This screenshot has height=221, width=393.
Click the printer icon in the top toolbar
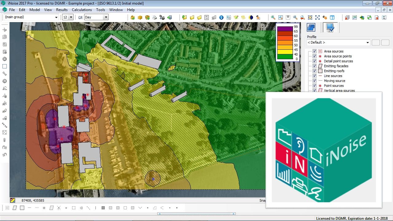(x=155, y=17)
